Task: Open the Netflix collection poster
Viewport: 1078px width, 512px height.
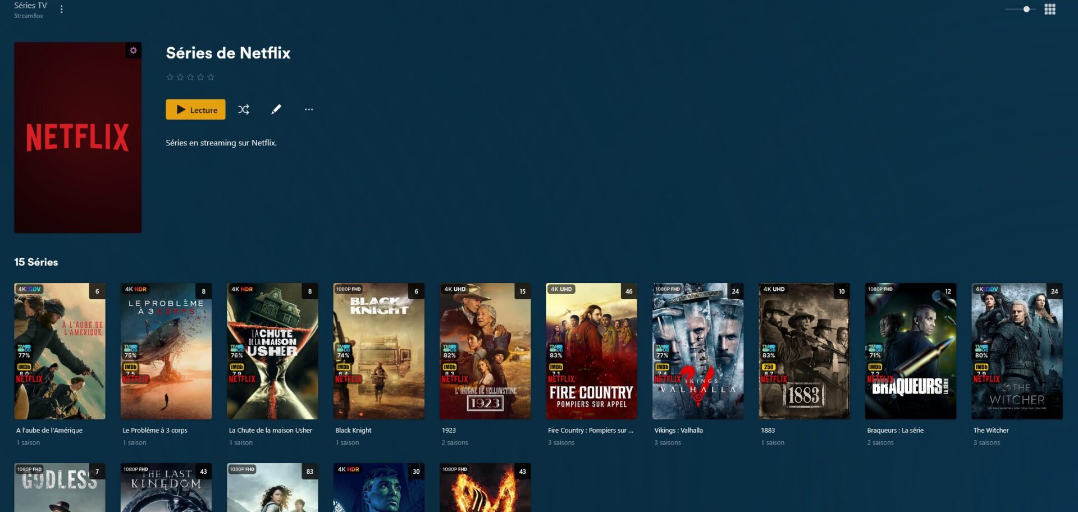Action: pos(77,138)
